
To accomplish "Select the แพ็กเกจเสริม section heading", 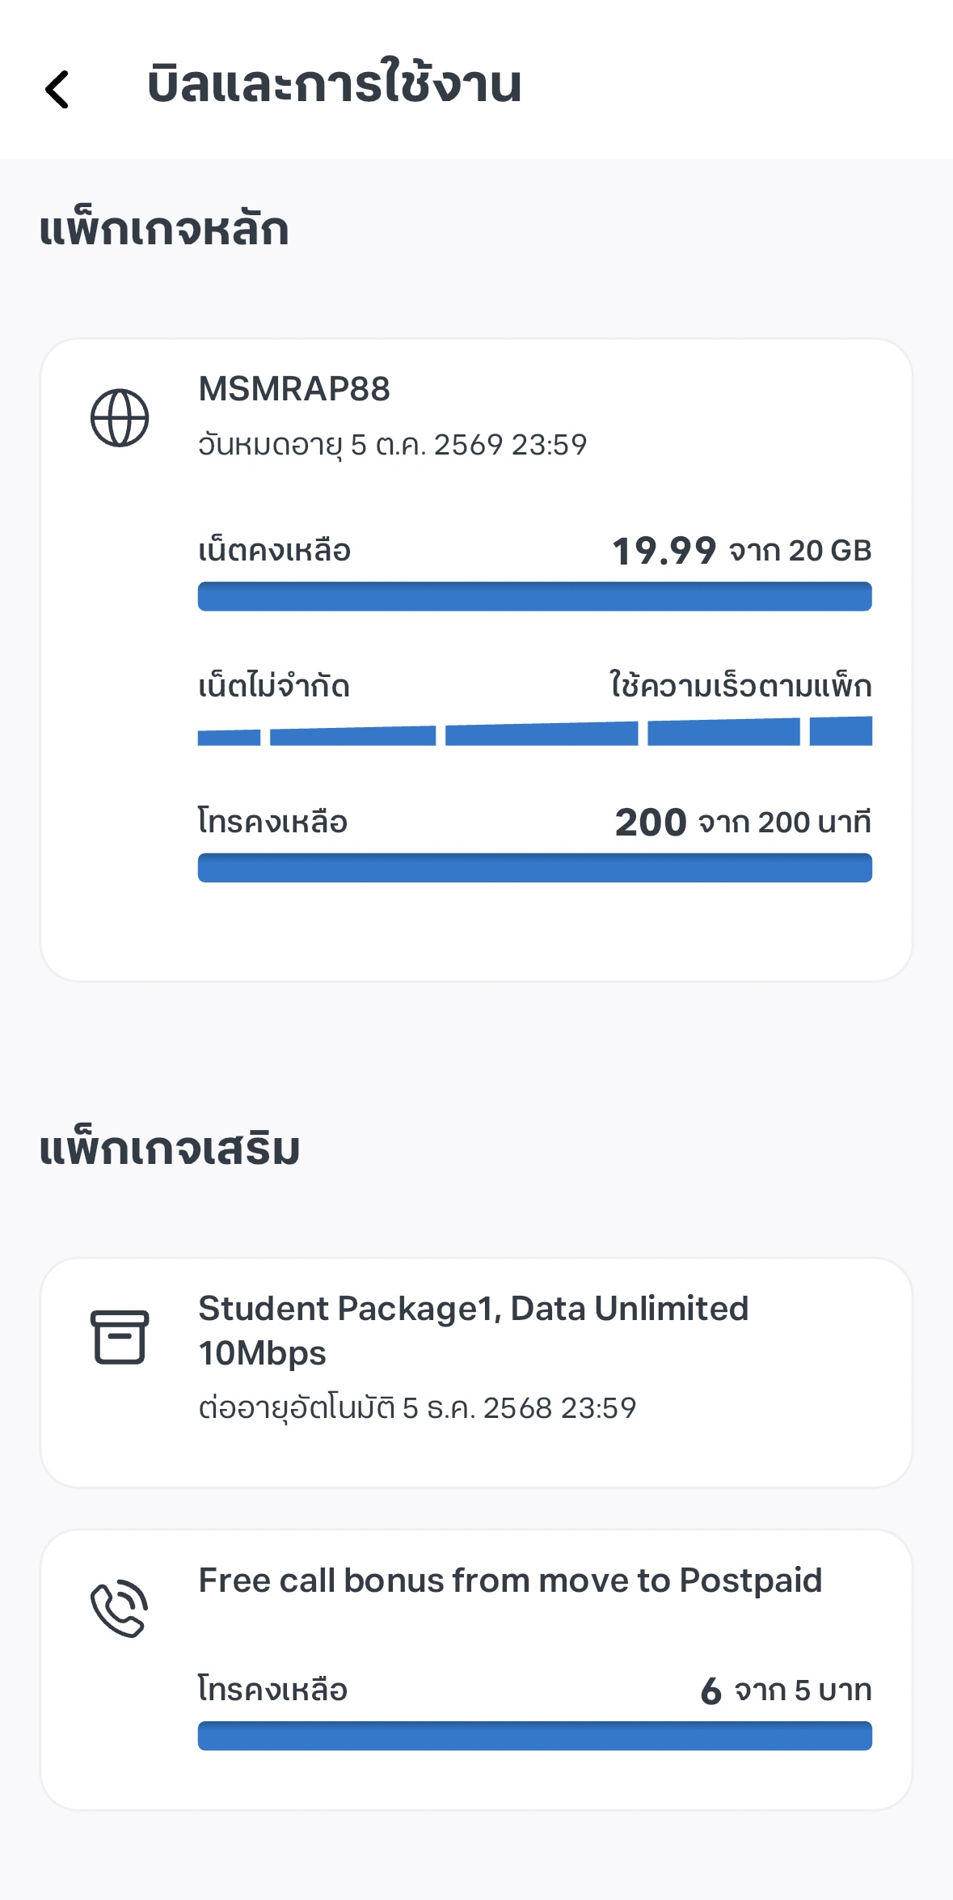I will click(170, 1149).
